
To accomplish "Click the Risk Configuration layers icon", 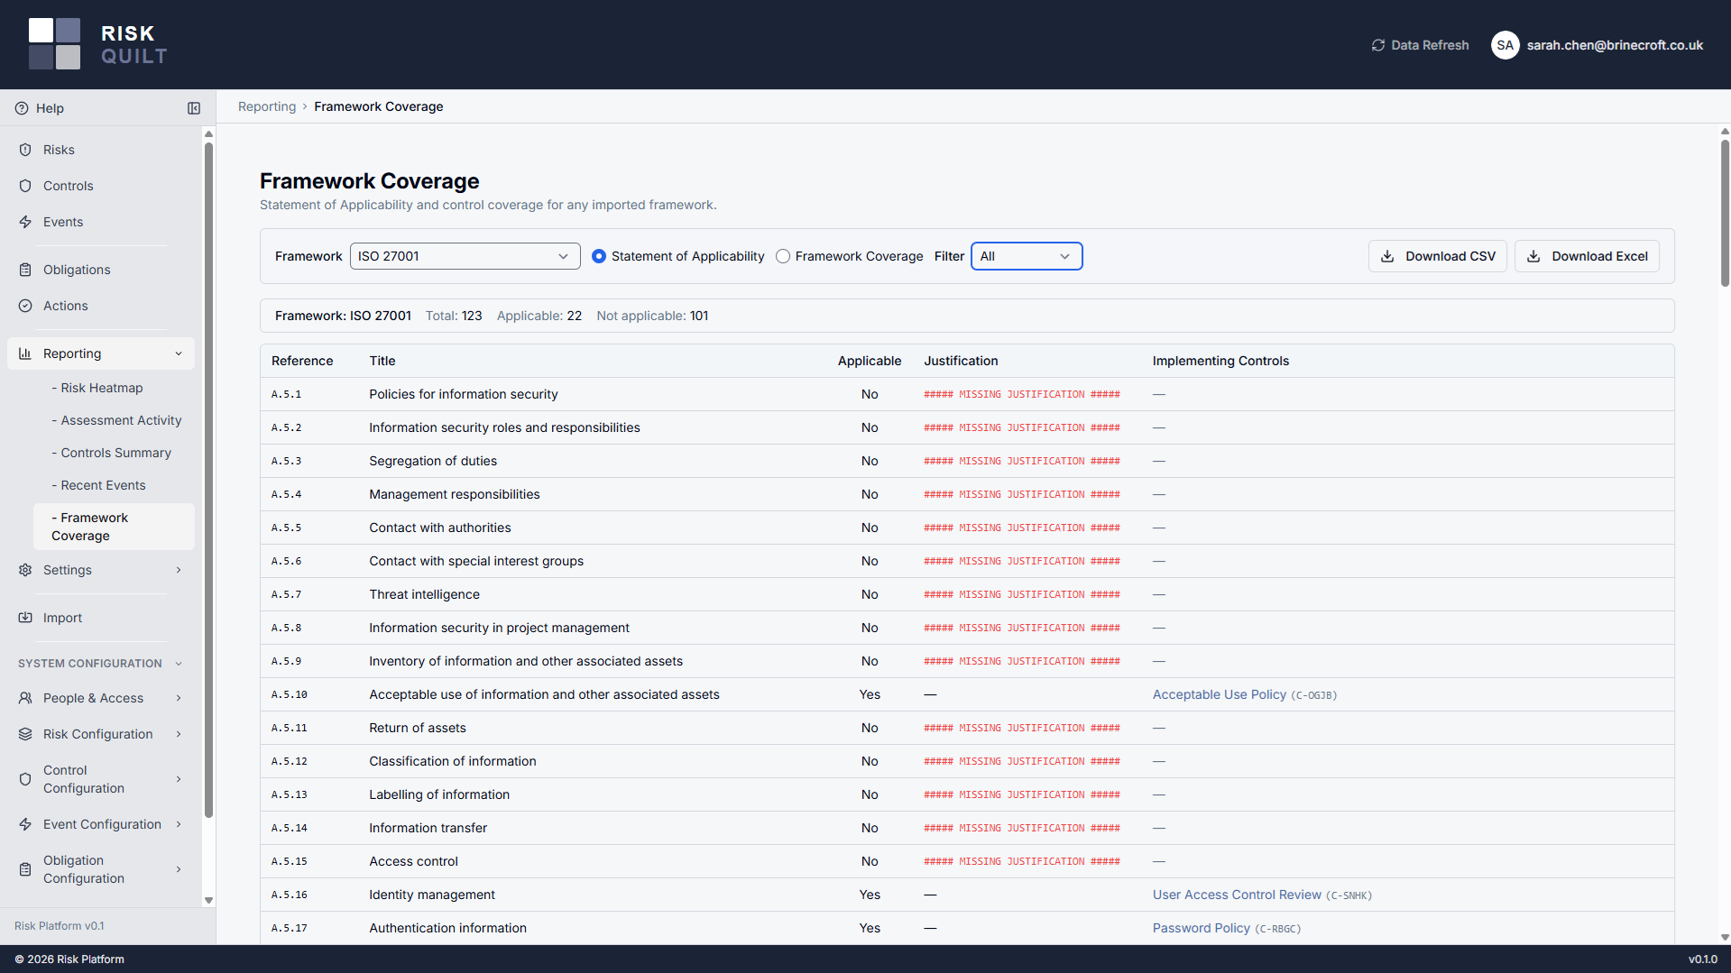I will (25, 734).
